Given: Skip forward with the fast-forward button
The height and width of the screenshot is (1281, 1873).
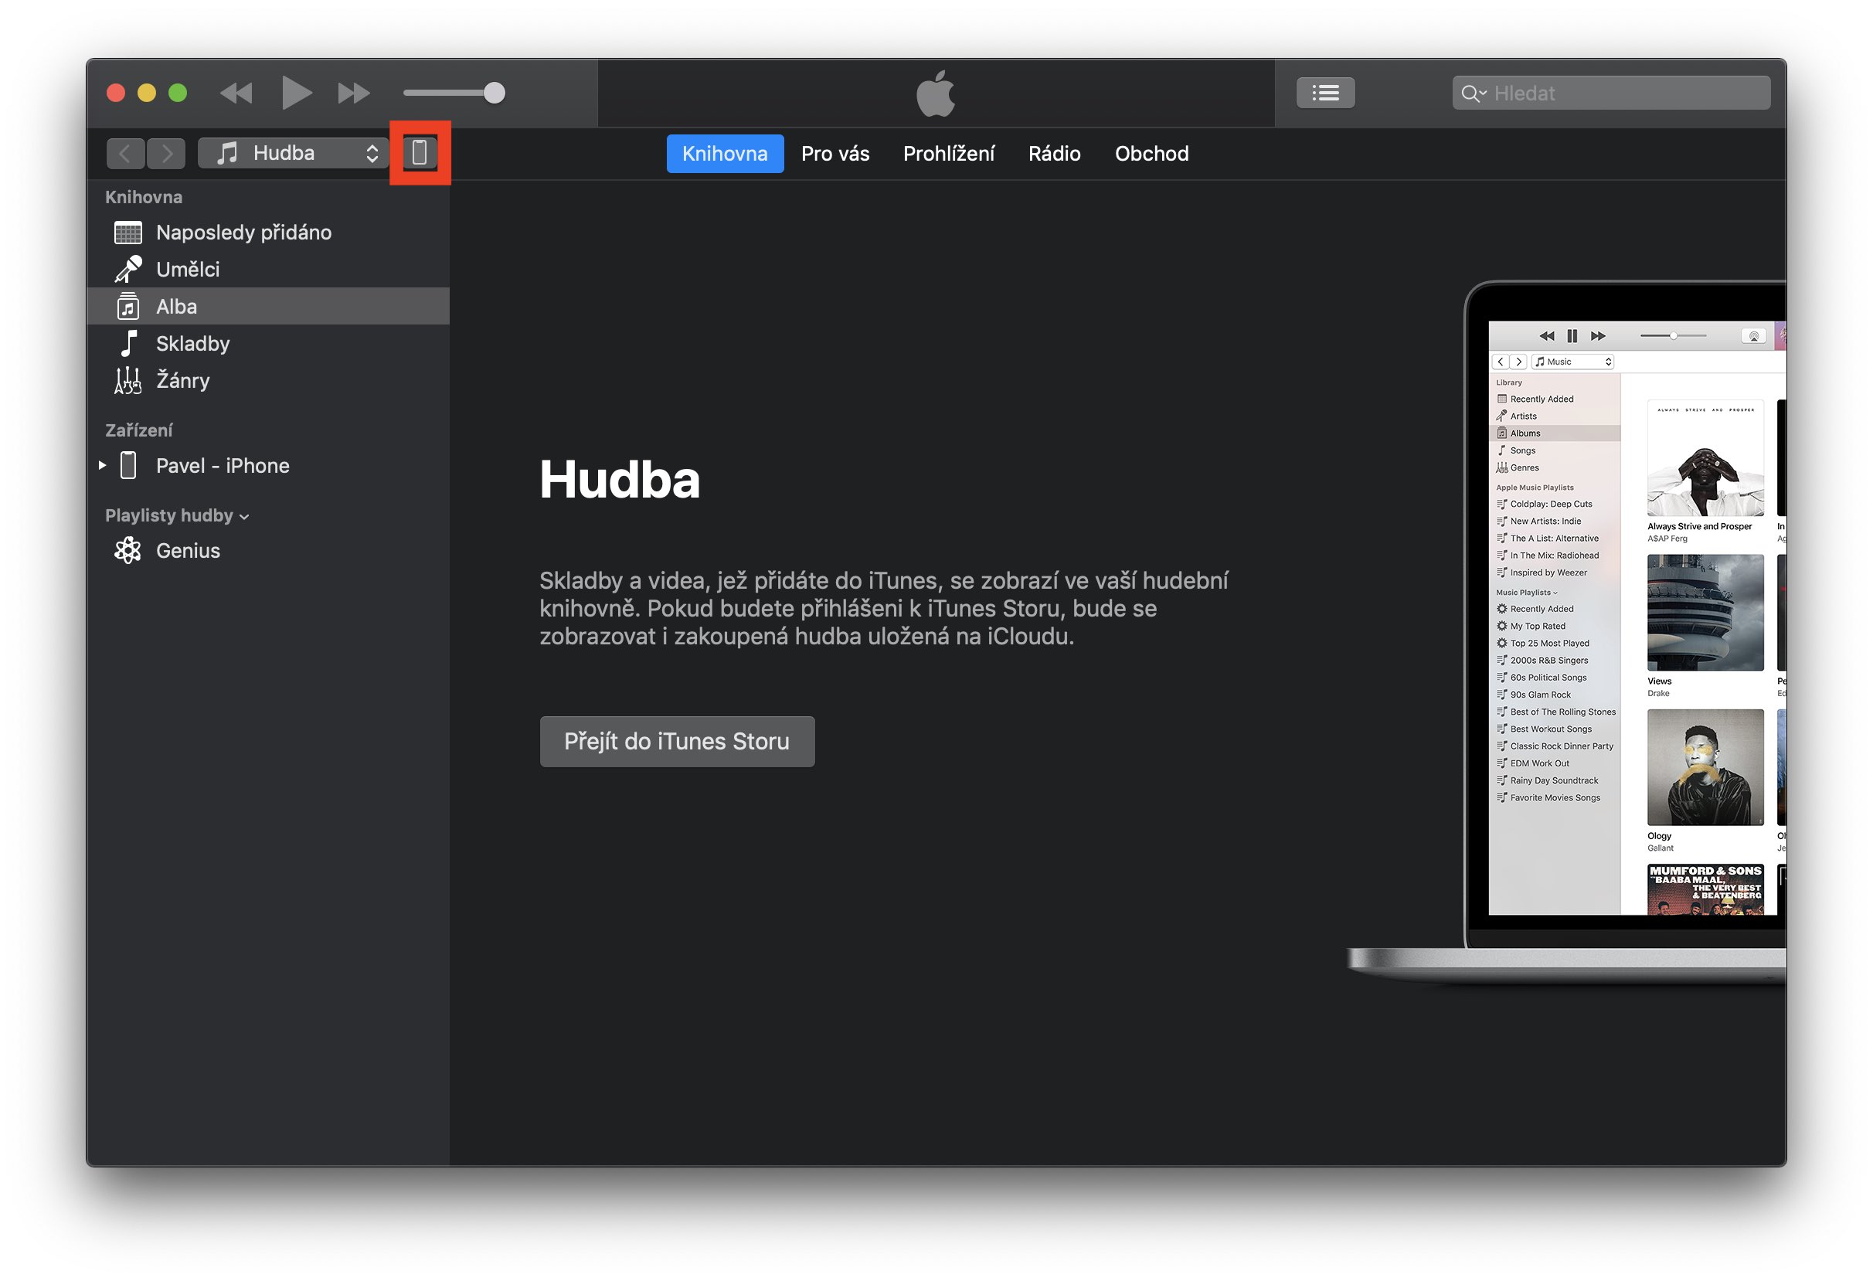Looking at the screenshot, I should point(354,93).
